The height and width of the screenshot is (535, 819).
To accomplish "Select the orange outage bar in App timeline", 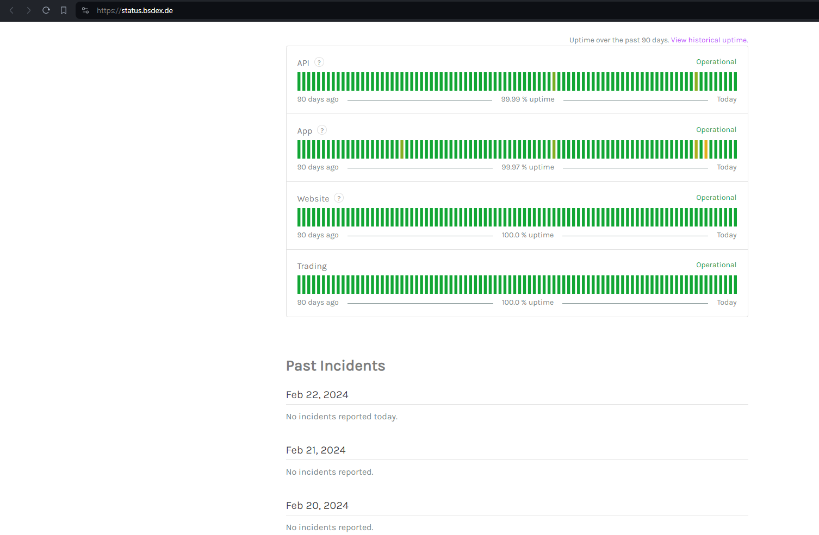I will 706,149.
